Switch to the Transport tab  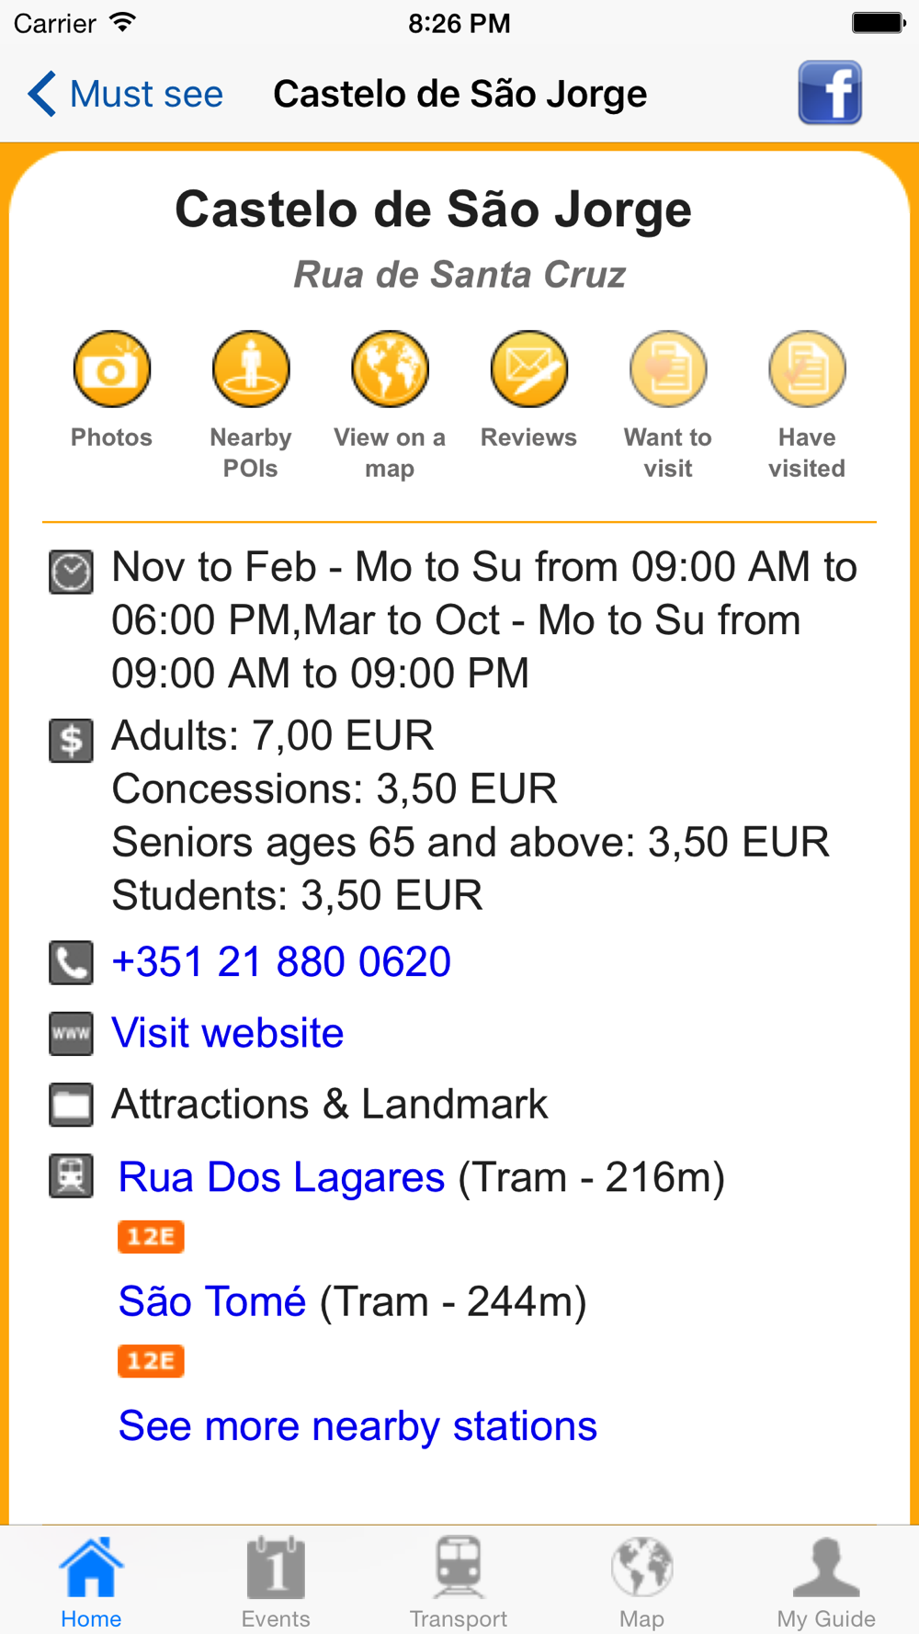click(459, 1582)
